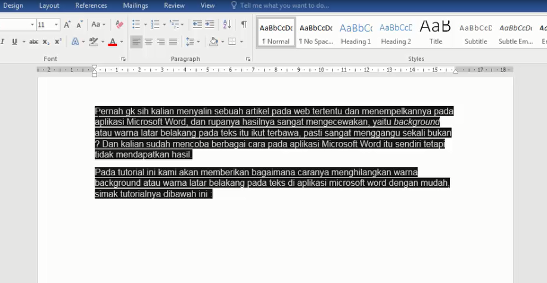
Task: Apply the Title style
Action: tap(436, 33)
